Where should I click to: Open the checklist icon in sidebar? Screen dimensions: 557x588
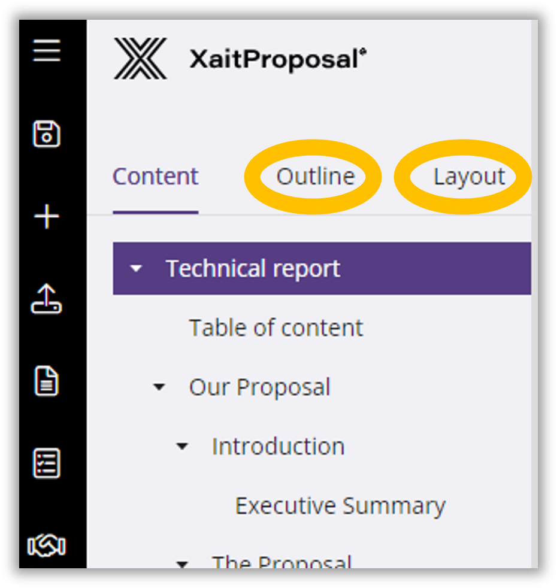46,463
